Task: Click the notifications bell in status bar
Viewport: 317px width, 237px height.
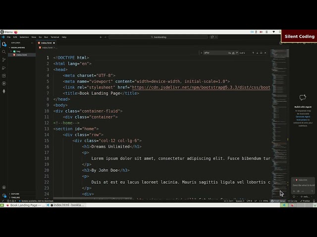Action: (314, 201)
